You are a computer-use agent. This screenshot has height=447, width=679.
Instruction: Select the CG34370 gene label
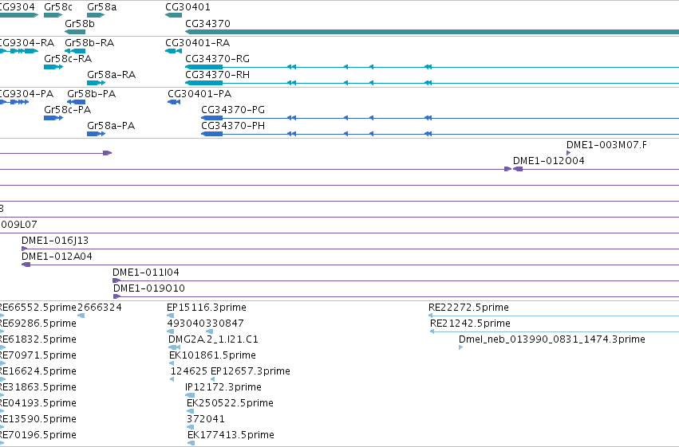pos(208,24)
